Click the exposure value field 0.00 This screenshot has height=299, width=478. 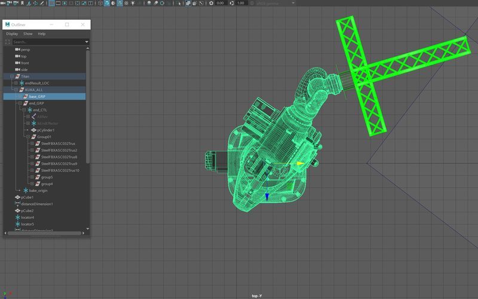[x=220, y=3]
